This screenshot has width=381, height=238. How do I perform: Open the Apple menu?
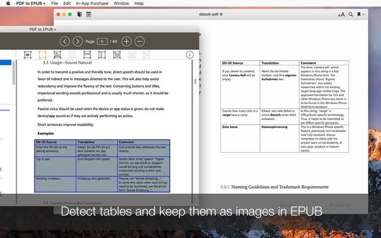coord(8,3)
